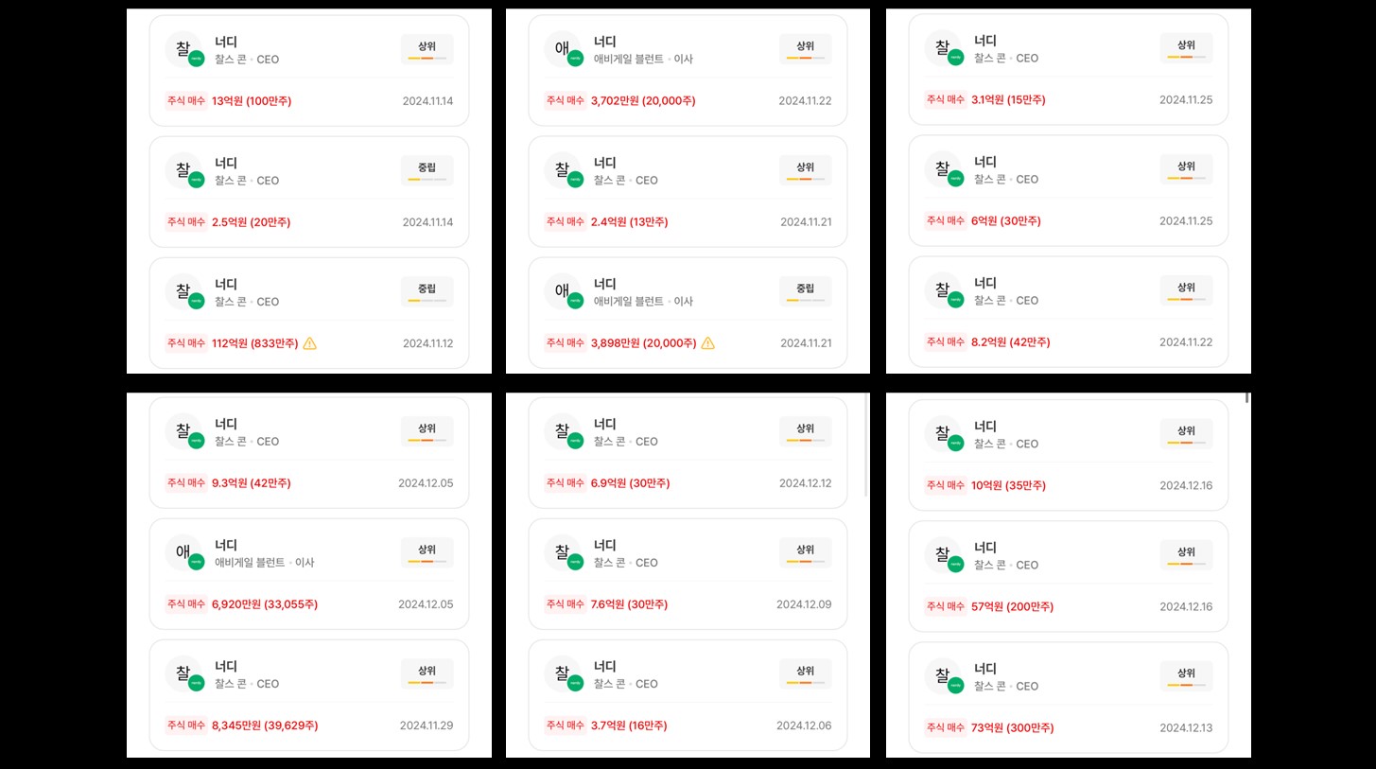Select the 3.7억원 (16만주) card dated 2024.12.06
Image resolution: width=1376 pixels, height=769 pixels.
pyautogui.click(x=688, y=695)
